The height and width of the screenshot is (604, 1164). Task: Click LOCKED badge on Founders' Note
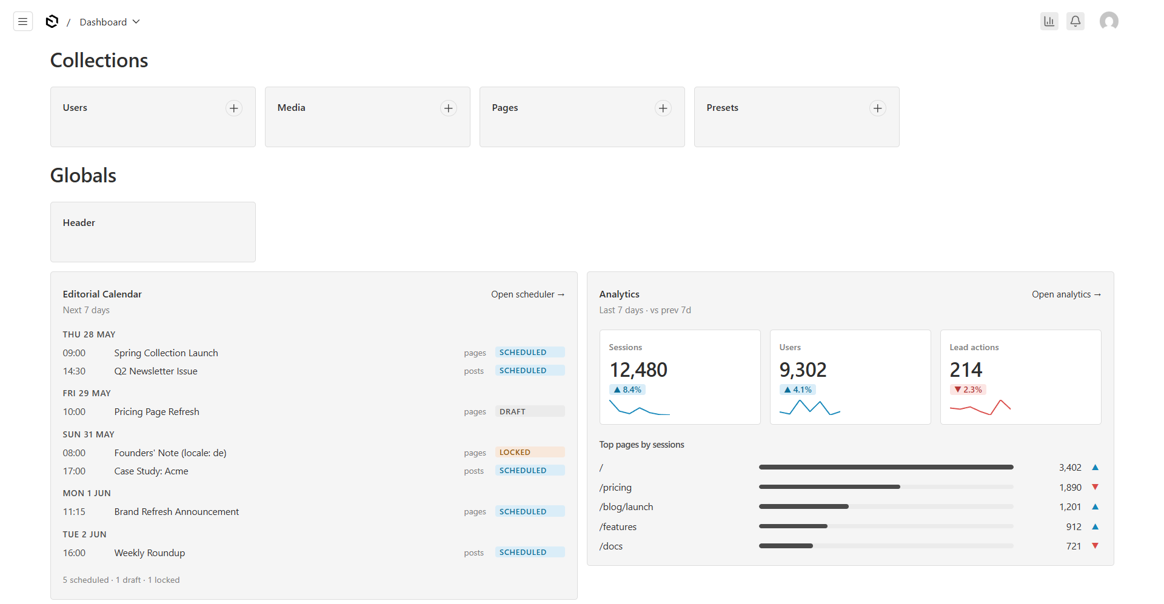pyautogui.click(x=530, y=453)
